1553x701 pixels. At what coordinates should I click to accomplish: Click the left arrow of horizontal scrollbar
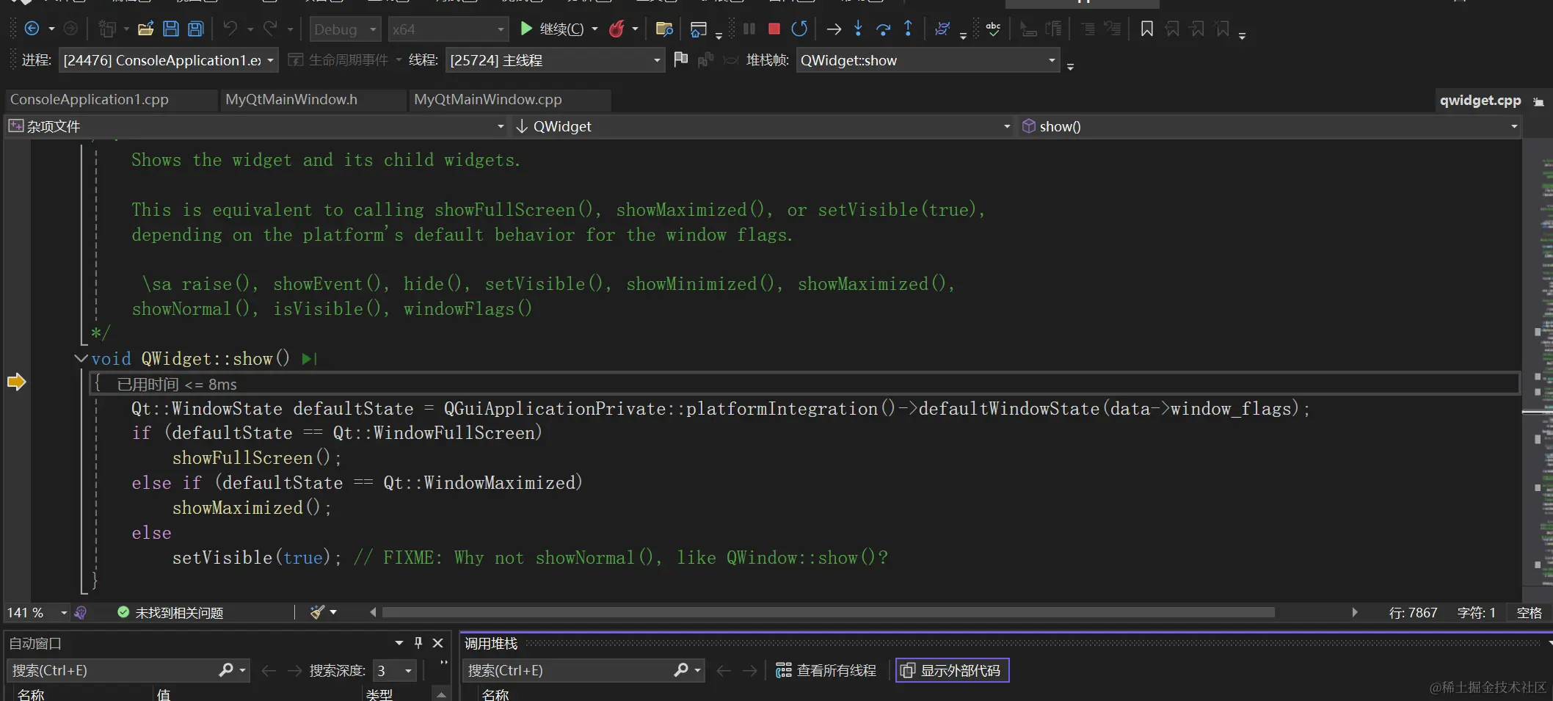tap(373, 612)
